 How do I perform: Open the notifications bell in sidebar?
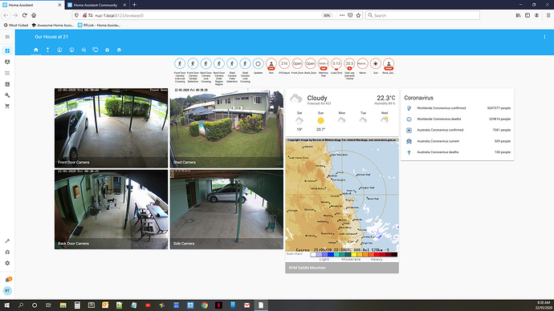click(8, 280)
